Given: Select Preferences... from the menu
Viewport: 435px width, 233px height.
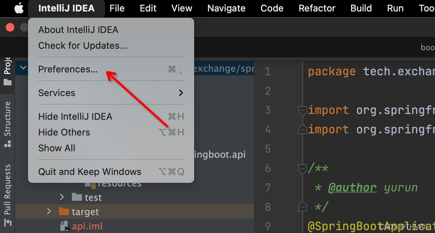Looking at the screenshot, I should pyautogui.click(x=68, y=69).
